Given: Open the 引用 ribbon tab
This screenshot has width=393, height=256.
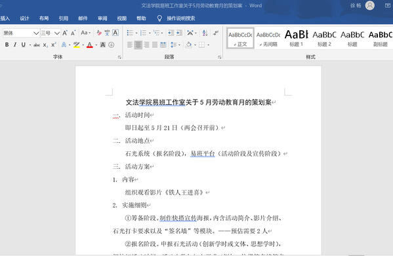Looking at the screenshot, I should (x=64, y=18).
